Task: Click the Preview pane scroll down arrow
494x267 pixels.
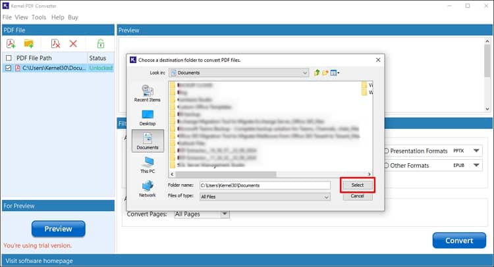Action: 487,109
